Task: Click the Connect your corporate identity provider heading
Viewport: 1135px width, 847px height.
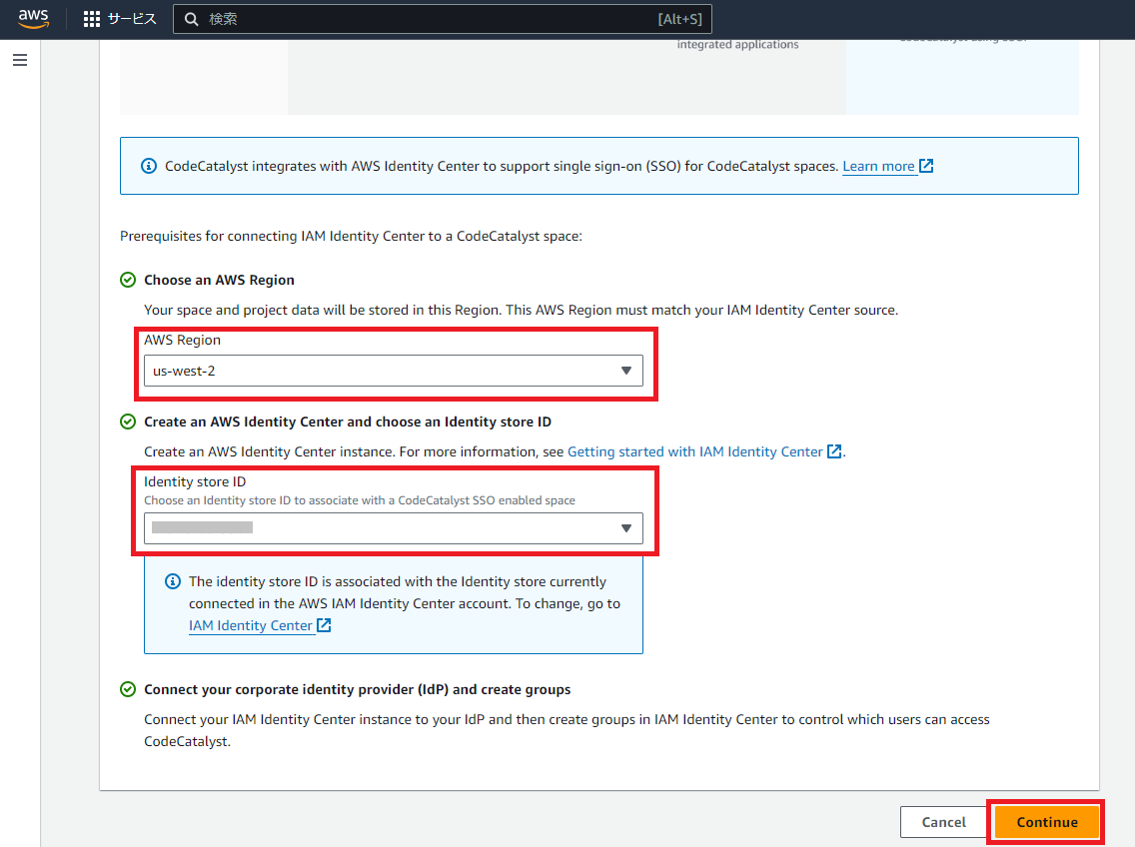Action: click(358, 690)
